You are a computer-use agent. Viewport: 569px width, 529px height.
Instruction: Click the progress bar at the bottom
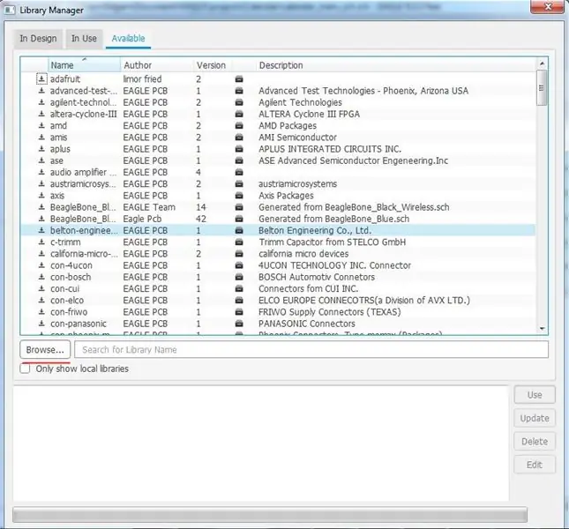click(270, 515)
